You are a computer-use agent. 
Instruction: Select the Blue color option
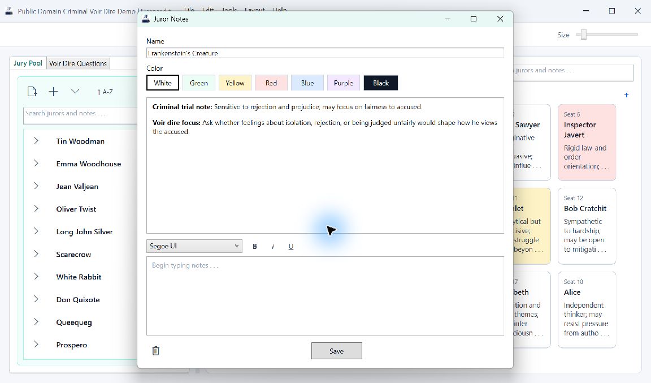pos(307,83)
